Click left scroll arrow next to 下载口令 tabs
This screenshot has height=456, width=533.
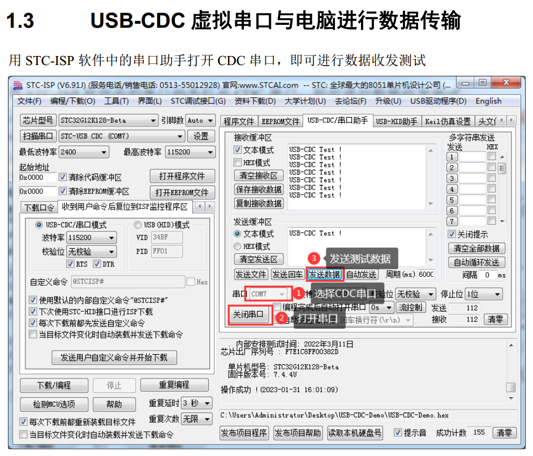200,207
